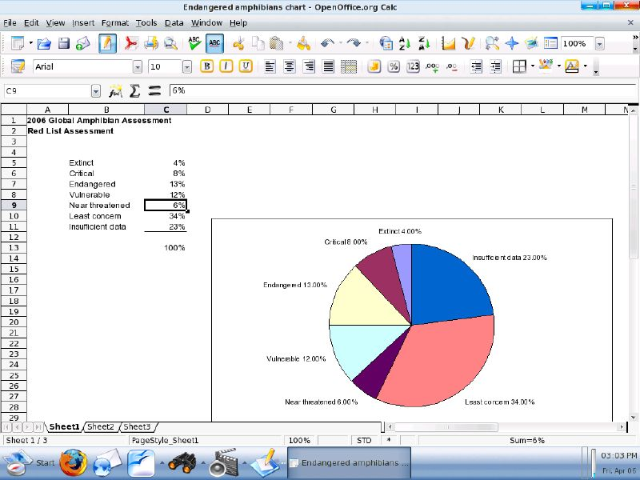Open Find & Replace icon
Image resolution: width=640 pixels, height=480 pixels.
(492, 43)
